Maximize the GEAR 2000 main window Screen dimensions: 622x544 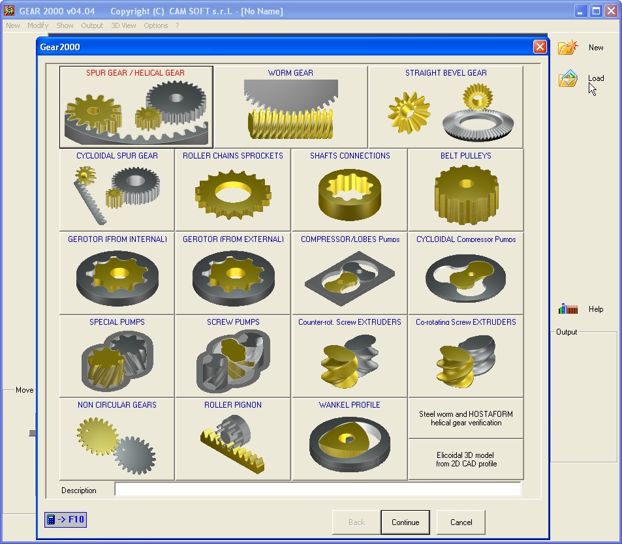(x=595, y=10)
